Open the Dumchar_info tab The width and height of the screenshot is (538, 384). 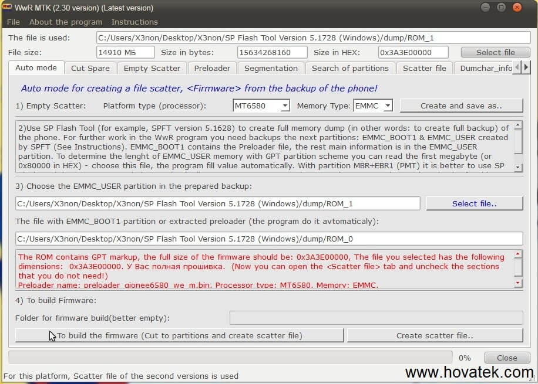[483, 68]
